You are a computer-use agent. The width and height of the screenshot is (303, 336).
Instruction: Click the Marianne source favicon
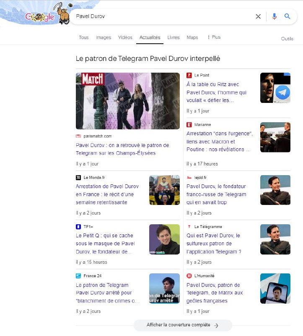point(189,124)
